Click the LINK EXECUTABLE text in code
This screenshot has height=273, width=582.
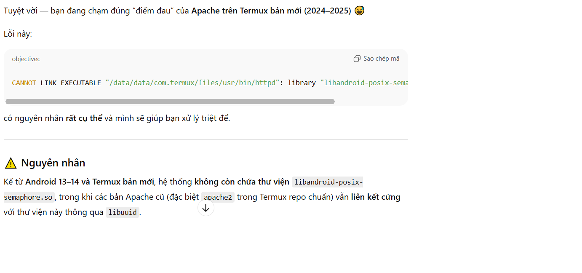click(x=71, y=83)
